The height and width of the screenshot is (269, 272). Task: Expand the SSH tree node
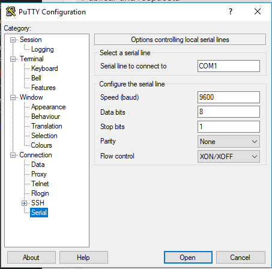[24, 203]
